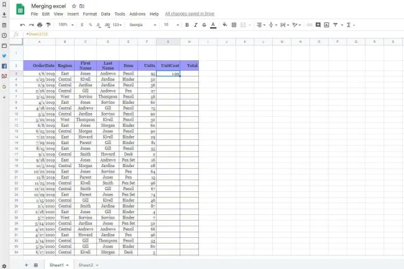Open Google from the browser sidebar
Screen dimensions: 404x269
[4, 87]
